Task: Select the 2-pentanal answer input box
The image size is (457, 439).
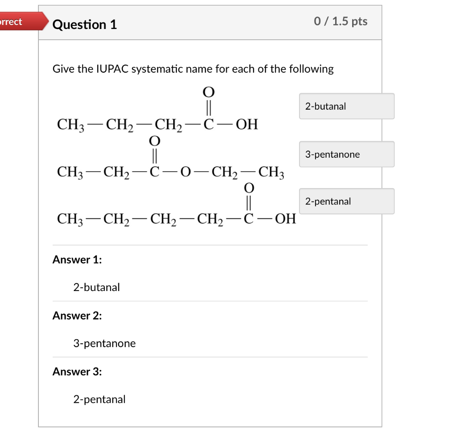Action: coord(347,201)
